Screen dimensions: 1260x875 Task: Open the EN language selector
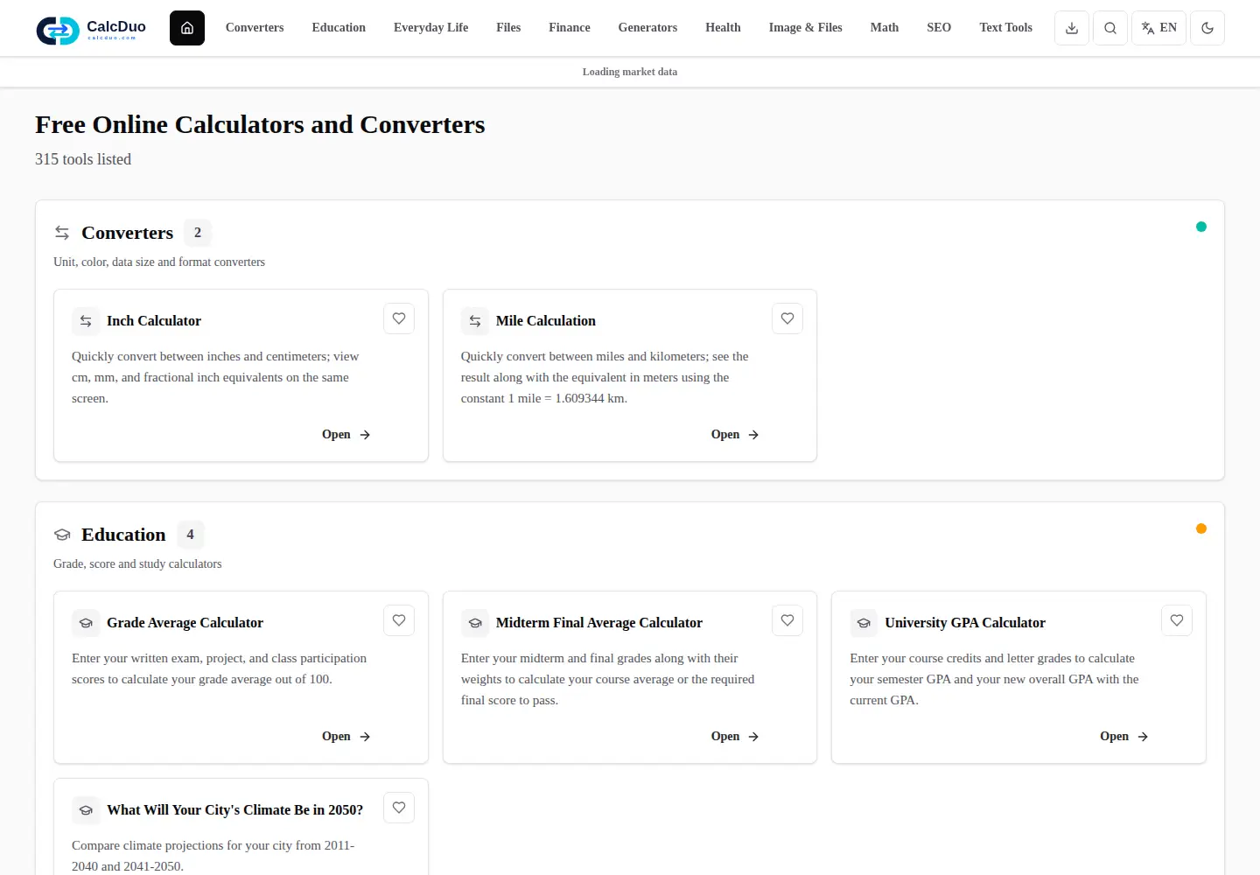click(1159, 28)
